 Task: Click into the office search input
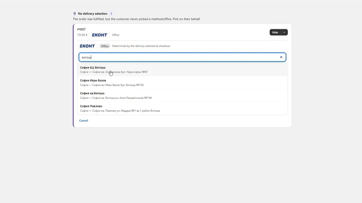click(182, 57)
